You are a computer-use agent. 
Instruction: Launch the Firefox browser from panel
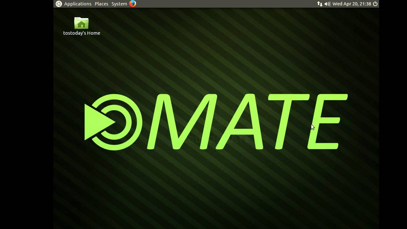point(133,4)
